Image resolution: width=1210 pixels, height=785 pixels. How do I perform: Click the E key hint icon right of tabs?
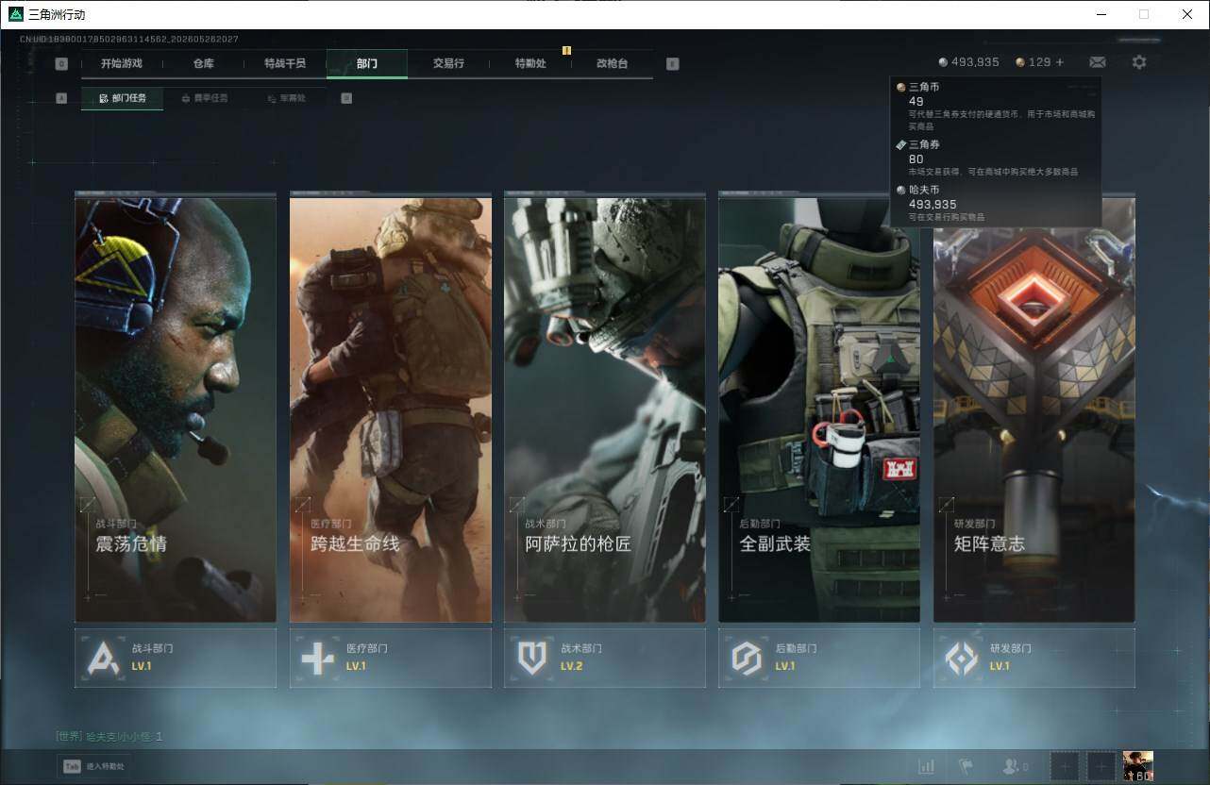pos(672,64)
